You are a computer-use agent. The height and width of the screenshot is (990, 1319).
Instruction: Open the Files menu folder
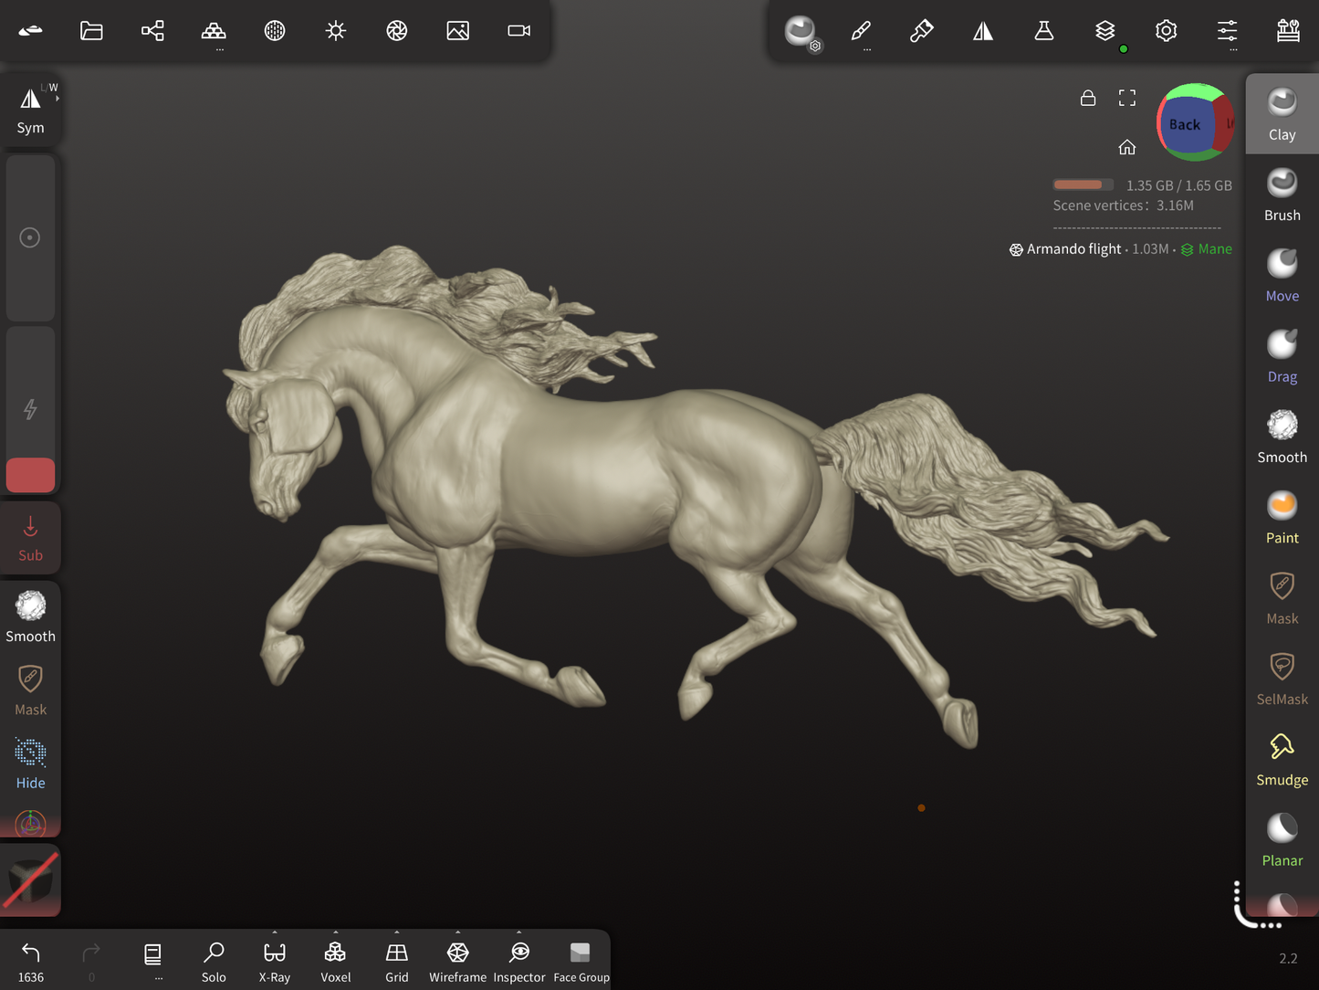click(91, 31)
